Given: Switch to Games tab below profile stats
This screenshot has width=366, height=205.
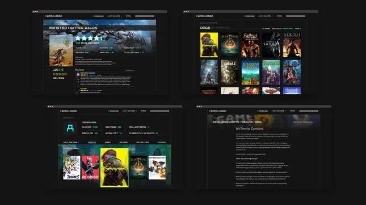Looking at the screenshot, I should [x=108, y=142].
